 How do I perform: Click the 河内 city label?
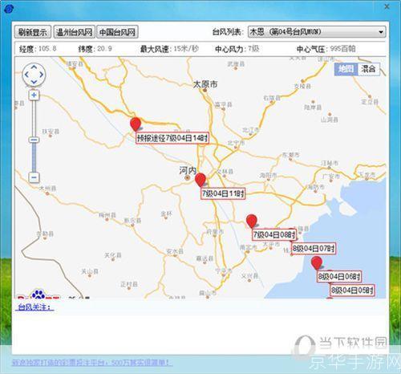tap(188, 170)
